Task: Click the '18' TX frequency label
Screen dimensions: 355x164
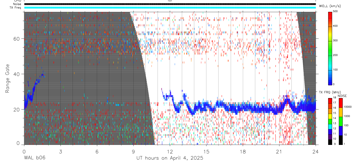Action: point(334,98)
